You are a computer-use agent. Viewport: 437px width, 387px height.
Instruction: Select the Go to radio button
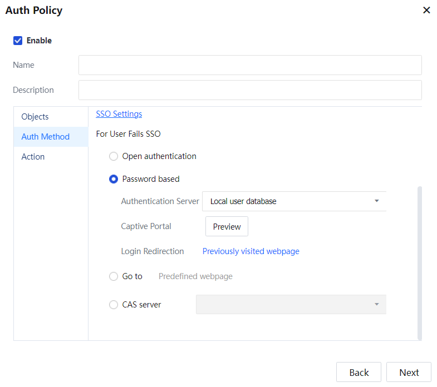[x=114, y=276]
